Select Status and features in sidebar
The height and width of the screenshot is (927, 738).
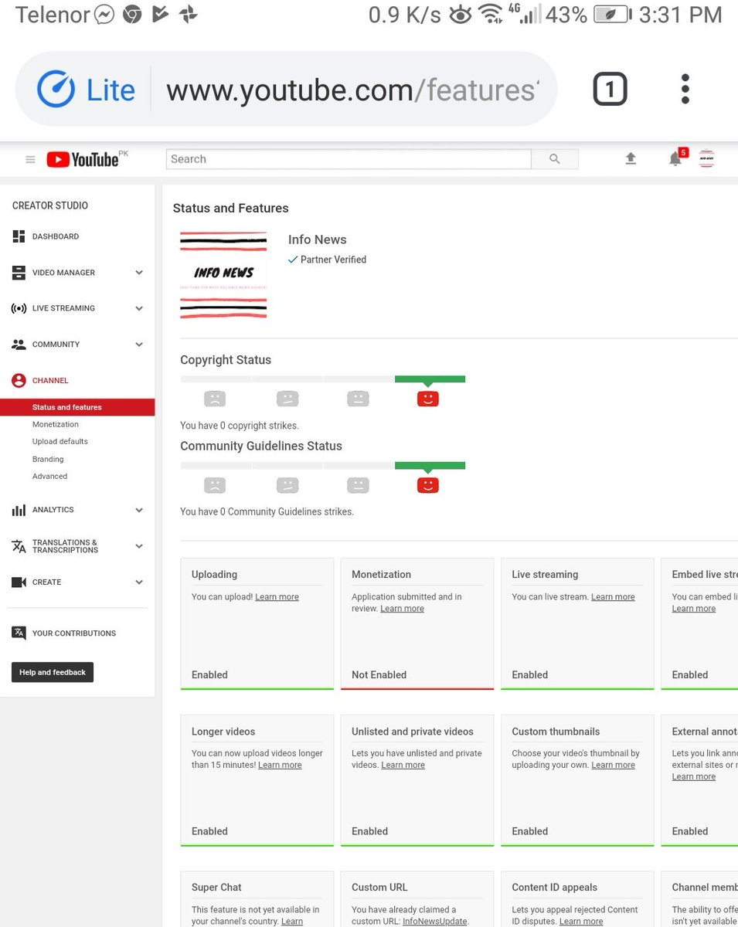(77, 407)
